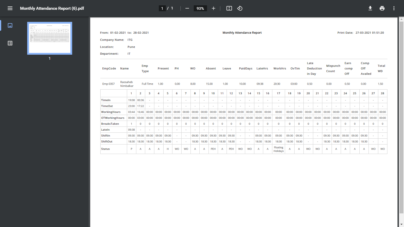Download the PDF file
This screenshot has height=227, width=404.
(x=370, y=8)
